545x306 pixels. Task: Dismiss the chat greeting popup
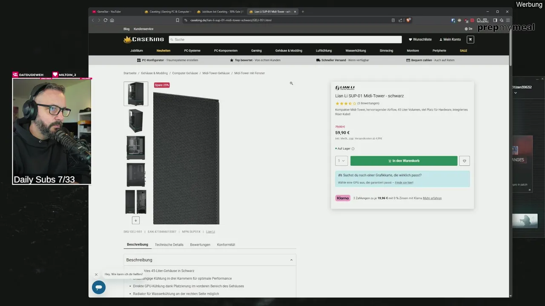(96, 275)
